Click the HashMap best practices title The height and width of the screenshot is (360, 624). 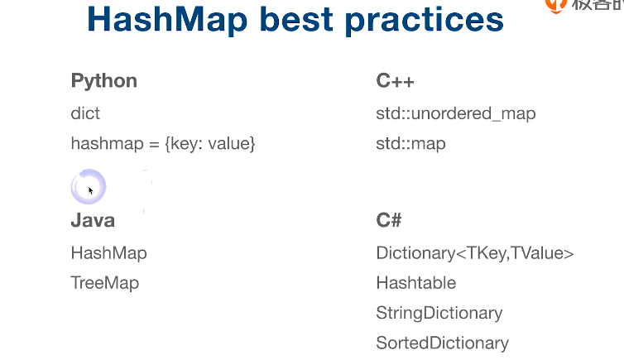click(x=295, y=20)
